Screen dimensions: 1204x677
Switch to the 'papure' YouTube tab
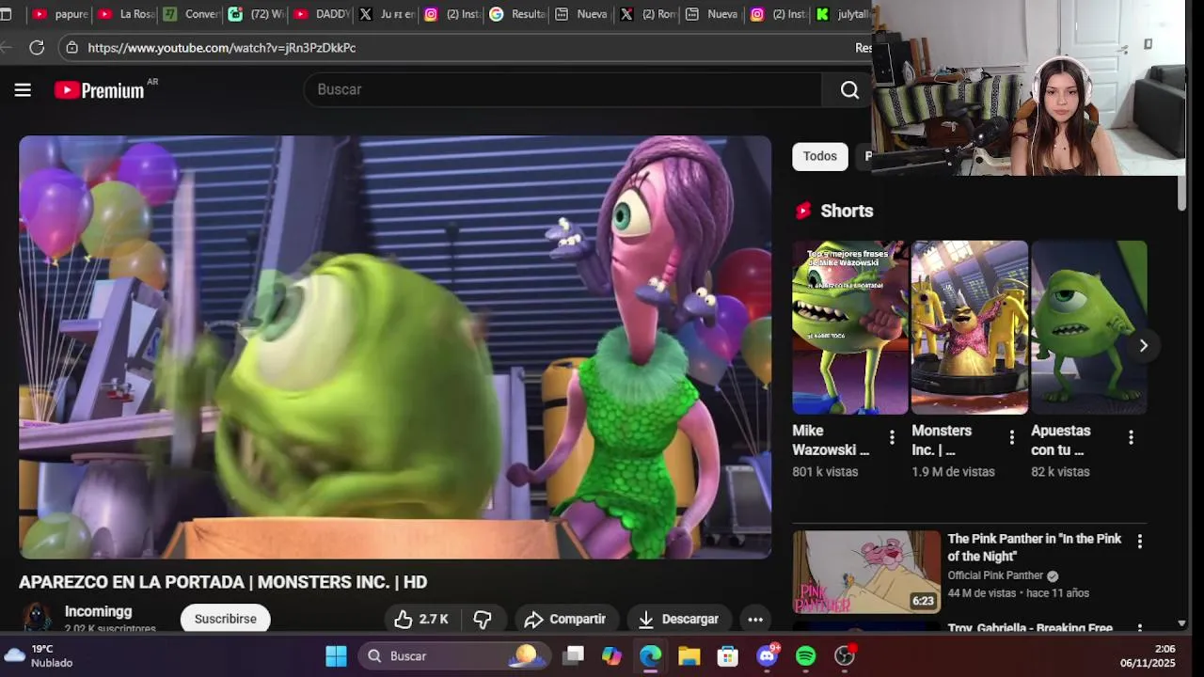pos(59,14)
